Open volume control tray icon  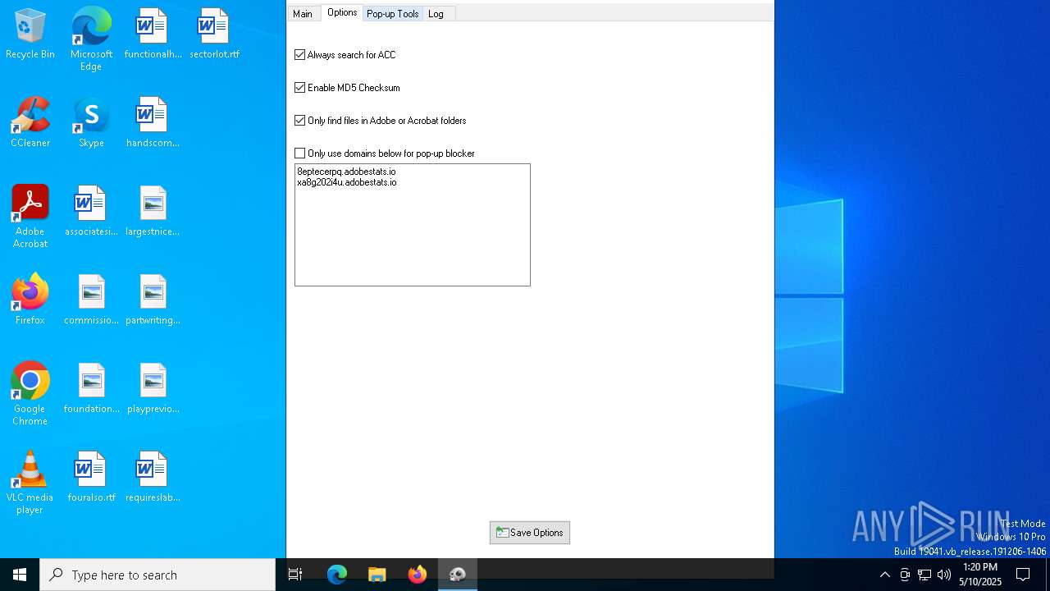pos(944,575)
